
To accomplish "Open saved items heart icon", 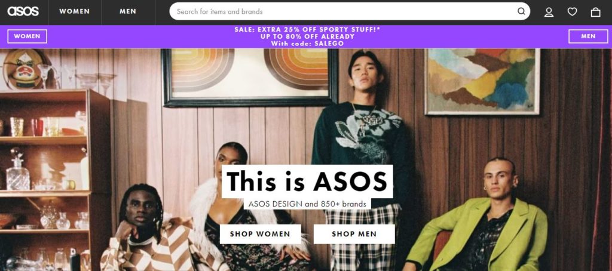I will pyautogui.click(x=572, y=12).
